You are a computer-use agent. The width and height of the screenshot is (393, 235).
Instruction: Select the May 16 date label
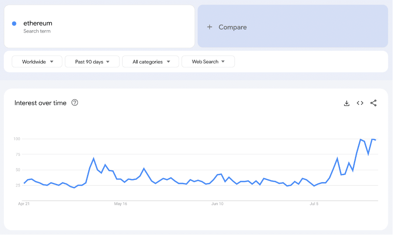120,203
